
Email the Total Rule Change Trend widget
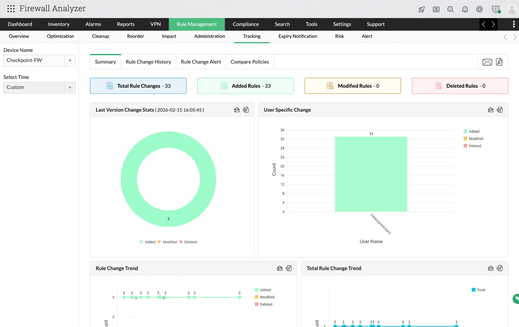click(x=491, y=268)
